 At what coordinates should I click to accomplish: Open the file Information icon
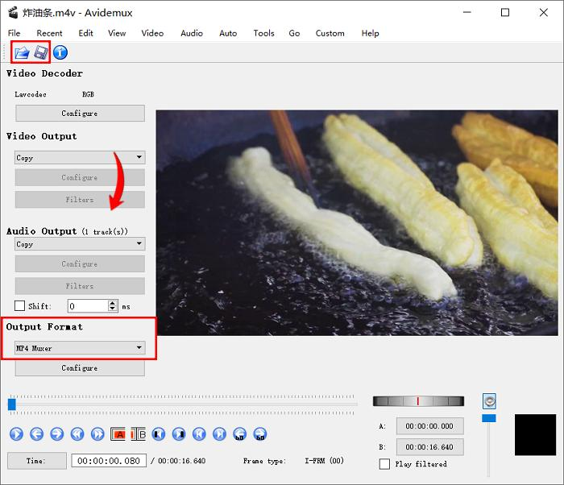[60, 52]
